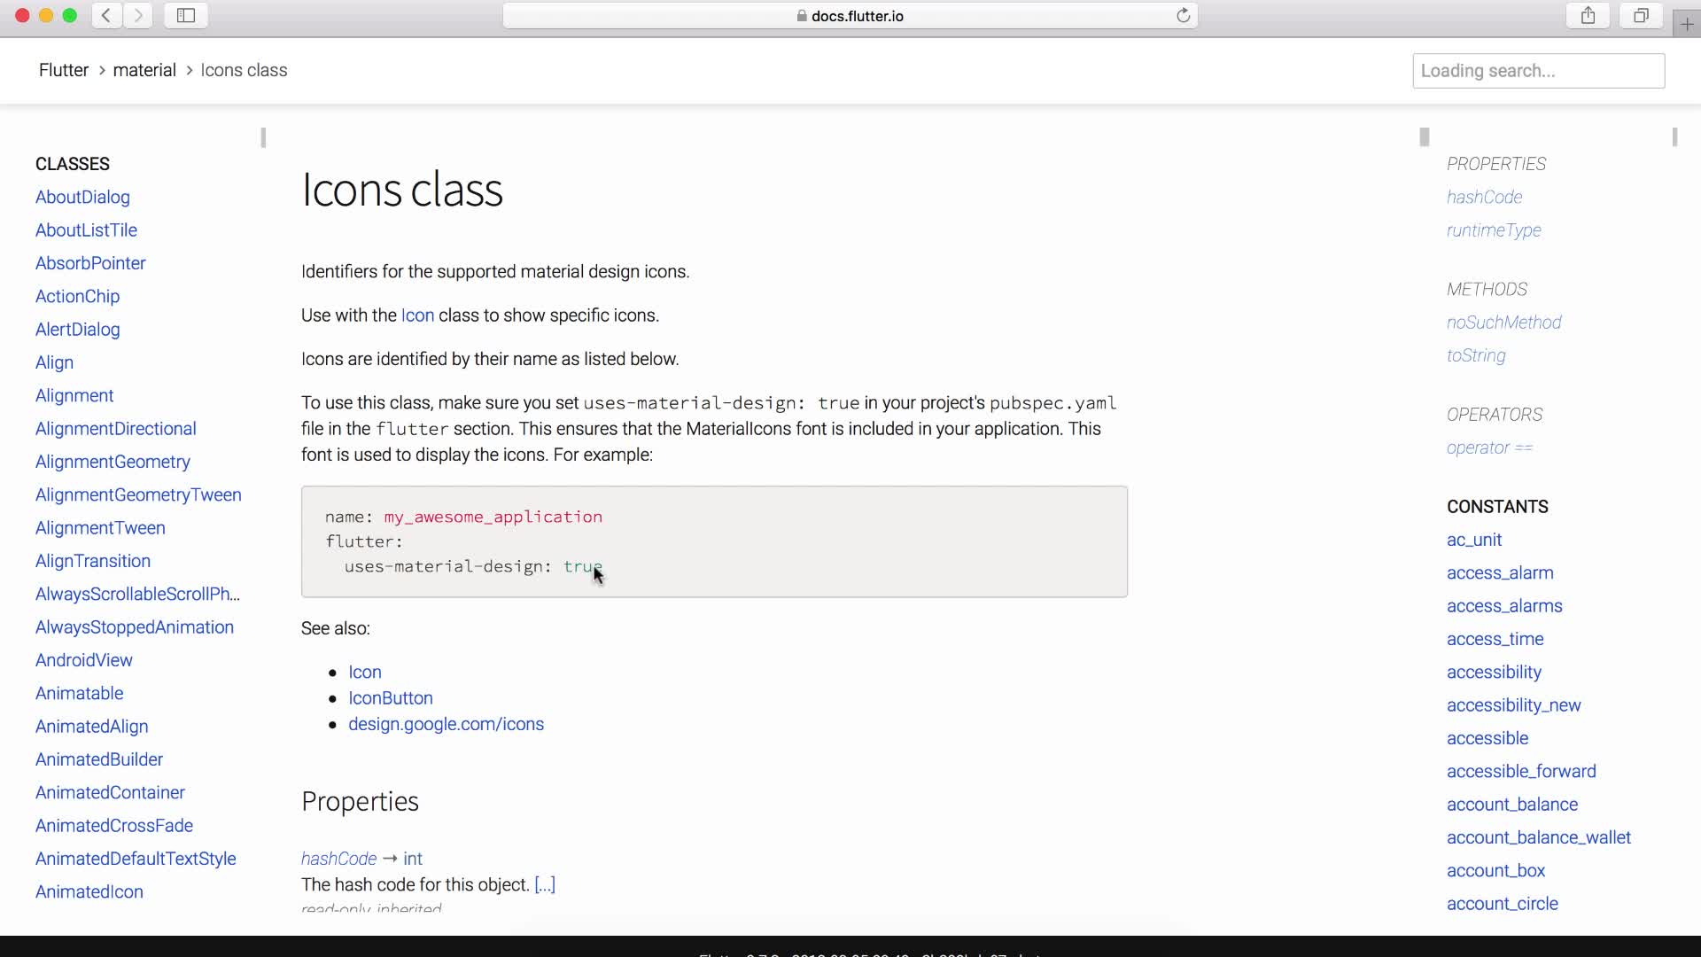This screenshot has width=1701, height=957.
Task: Click the hashCode property link
Action: (x=1485, y=197)
